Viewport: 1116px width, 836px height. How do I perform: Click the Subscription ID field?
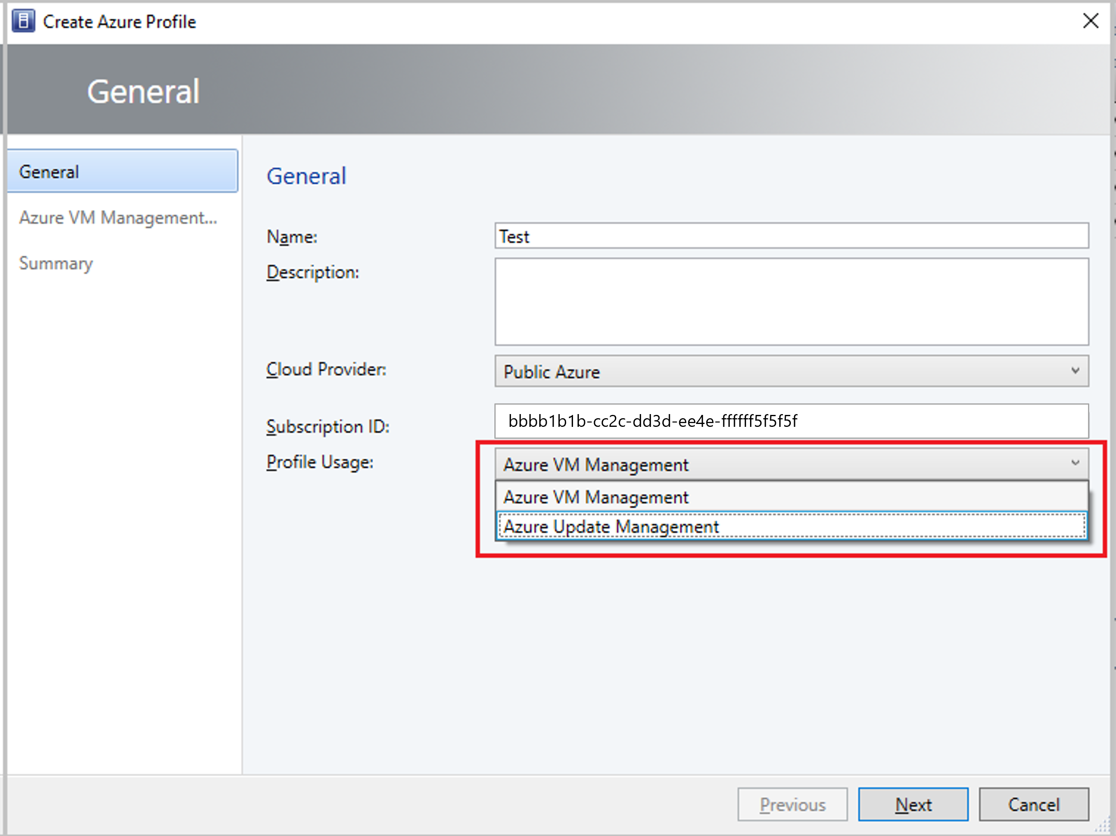point(791,421)
